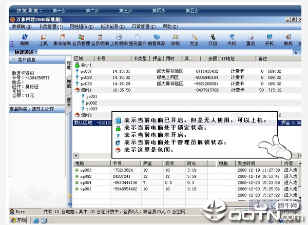The height and width of the screenshot is (225, 308).
Task: Click the 上机 toolbar icon
Action: 43,37
